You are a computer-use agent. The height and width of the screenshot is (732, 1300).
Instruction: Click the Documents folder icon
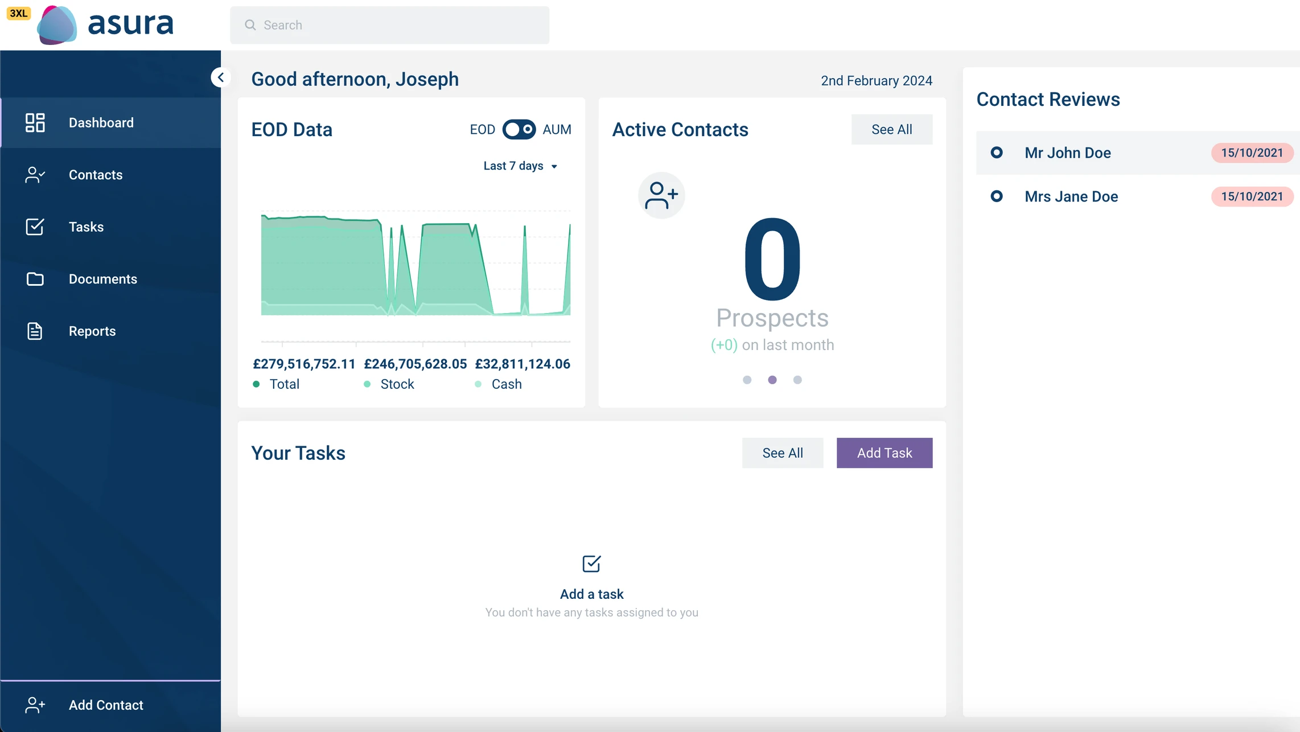pos(35,279)
